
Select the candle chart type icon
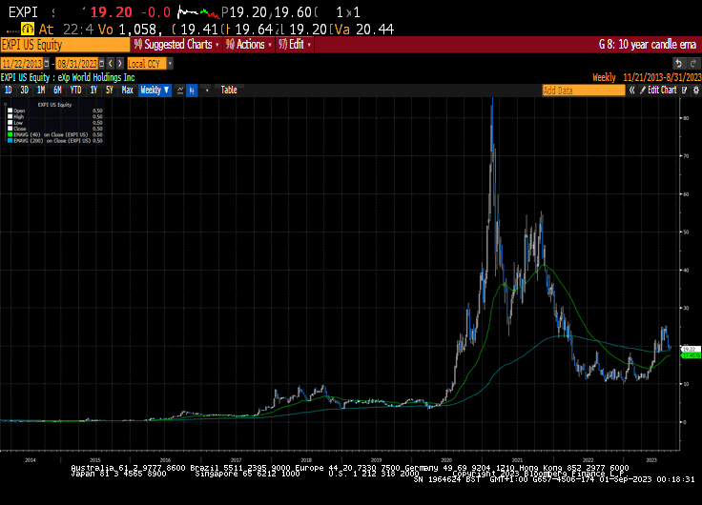[x=192, y=90]
